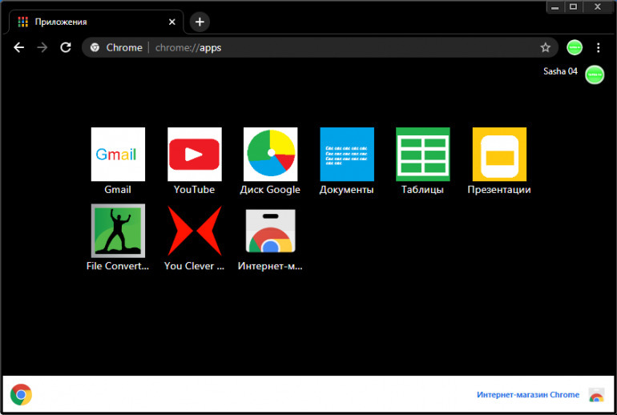Viewport: 617px width, 415px height.
Task: Focus the chrome://apps address bar
Action: [x=321, y=47]
